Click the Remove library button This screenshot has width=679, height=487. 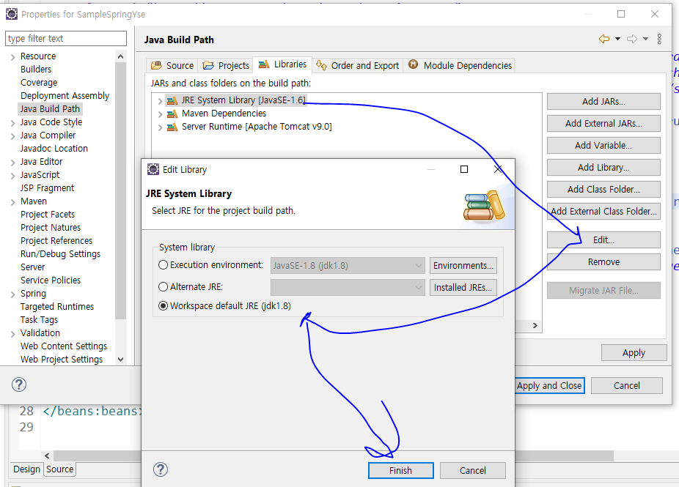[603, 262]
